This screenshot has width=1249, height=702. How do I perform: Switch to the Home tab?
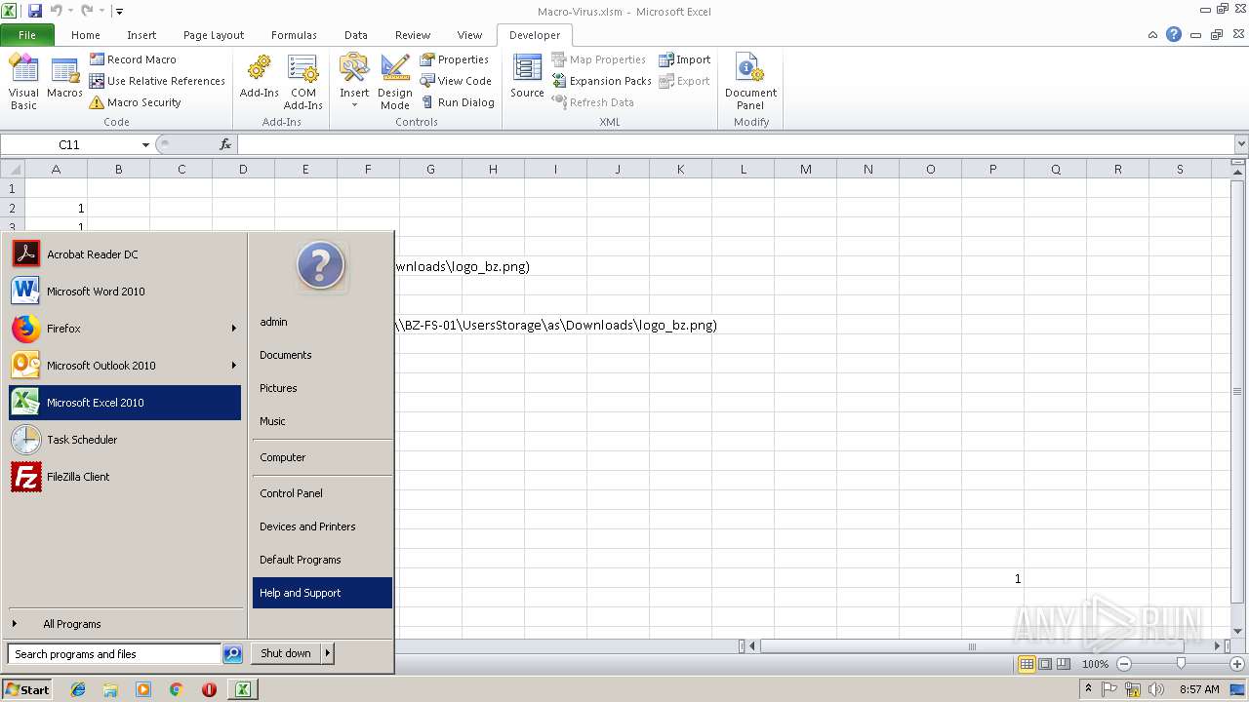click(x=86, y=35)
